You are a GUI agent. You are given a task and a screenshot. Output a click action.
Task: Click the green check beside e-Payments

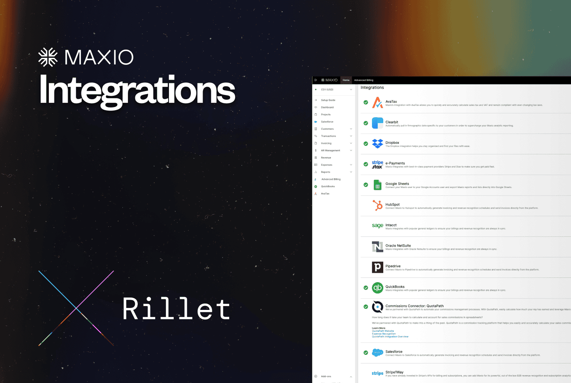click(366, 164)
